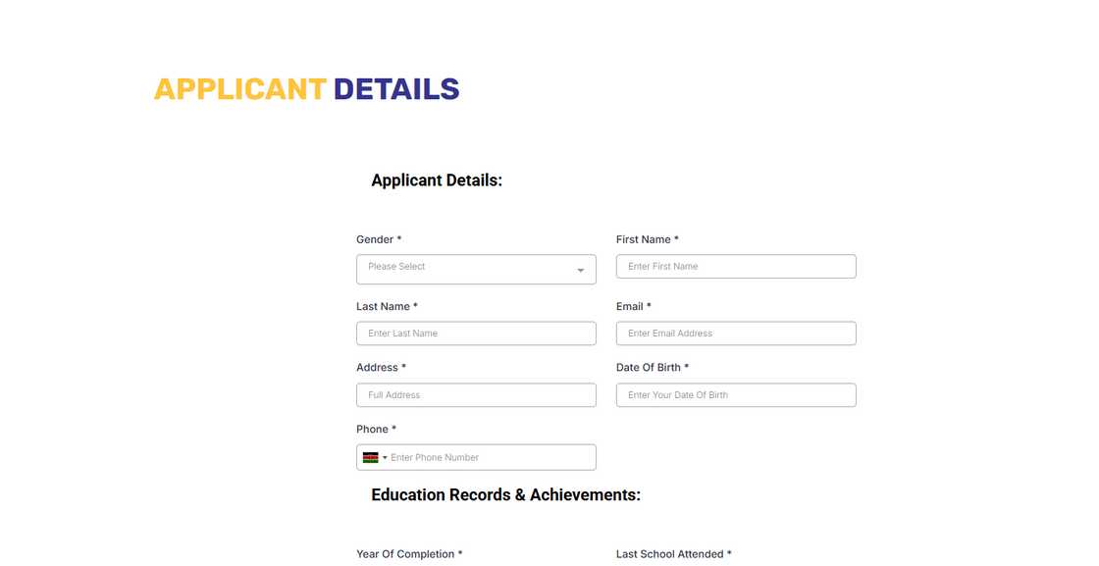Click inside the Email Address field
This screenshot has height=566, width=1099.
(736, 333)
